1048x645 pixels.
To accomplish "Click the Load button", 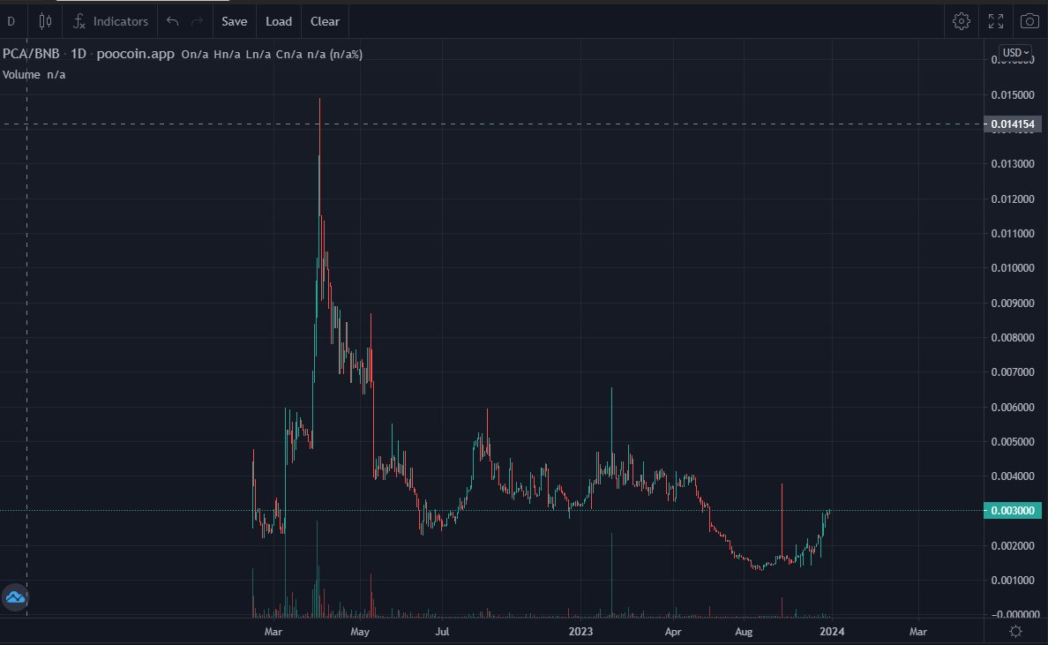I will 278,20.
